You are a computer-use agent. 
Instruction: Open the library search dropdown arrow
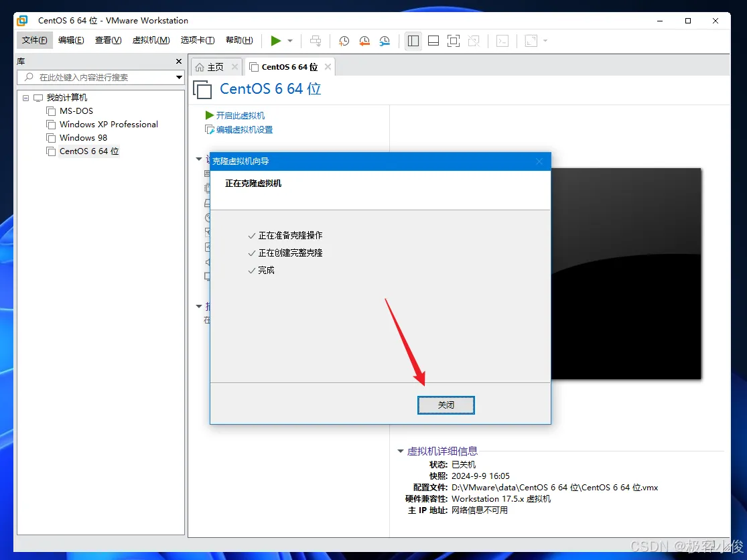click(x=179, y=77)
